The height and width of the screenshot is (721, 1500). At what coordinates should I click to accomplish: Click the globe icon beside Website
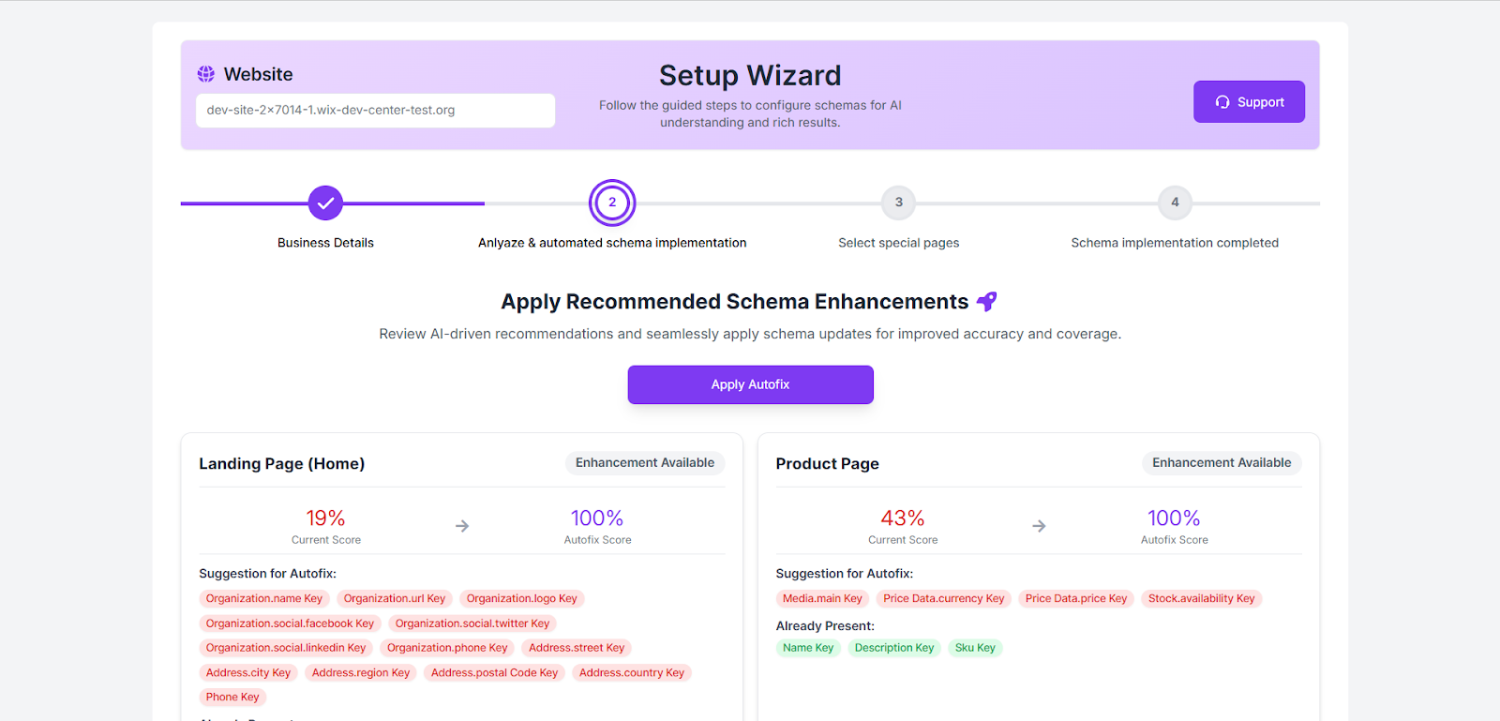click(x=206, y=74)
